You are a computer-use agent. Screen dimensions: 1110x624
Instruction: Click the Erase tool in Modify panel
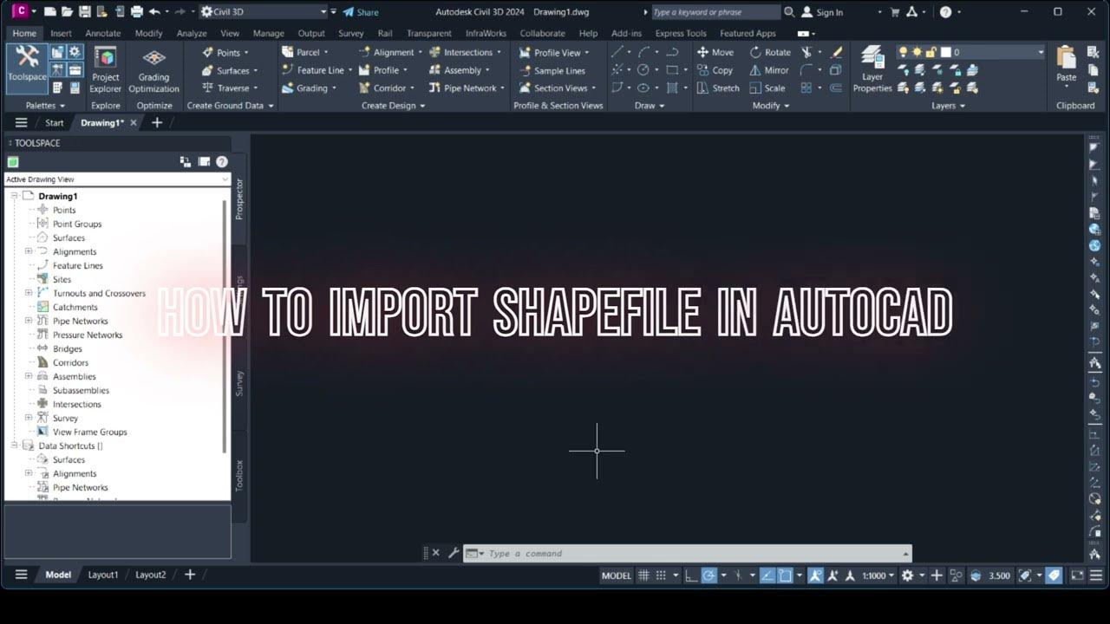836,52
